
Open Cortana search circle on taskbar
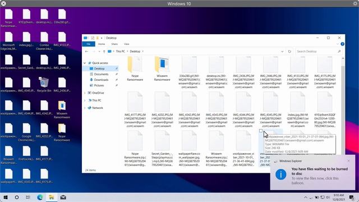(17, 197)
